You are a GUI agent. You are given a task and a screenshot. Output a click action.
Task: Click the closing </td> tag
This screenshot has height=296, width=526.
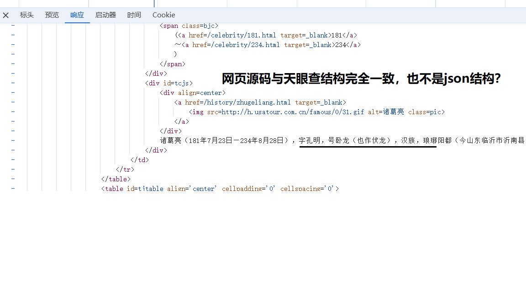140,160
